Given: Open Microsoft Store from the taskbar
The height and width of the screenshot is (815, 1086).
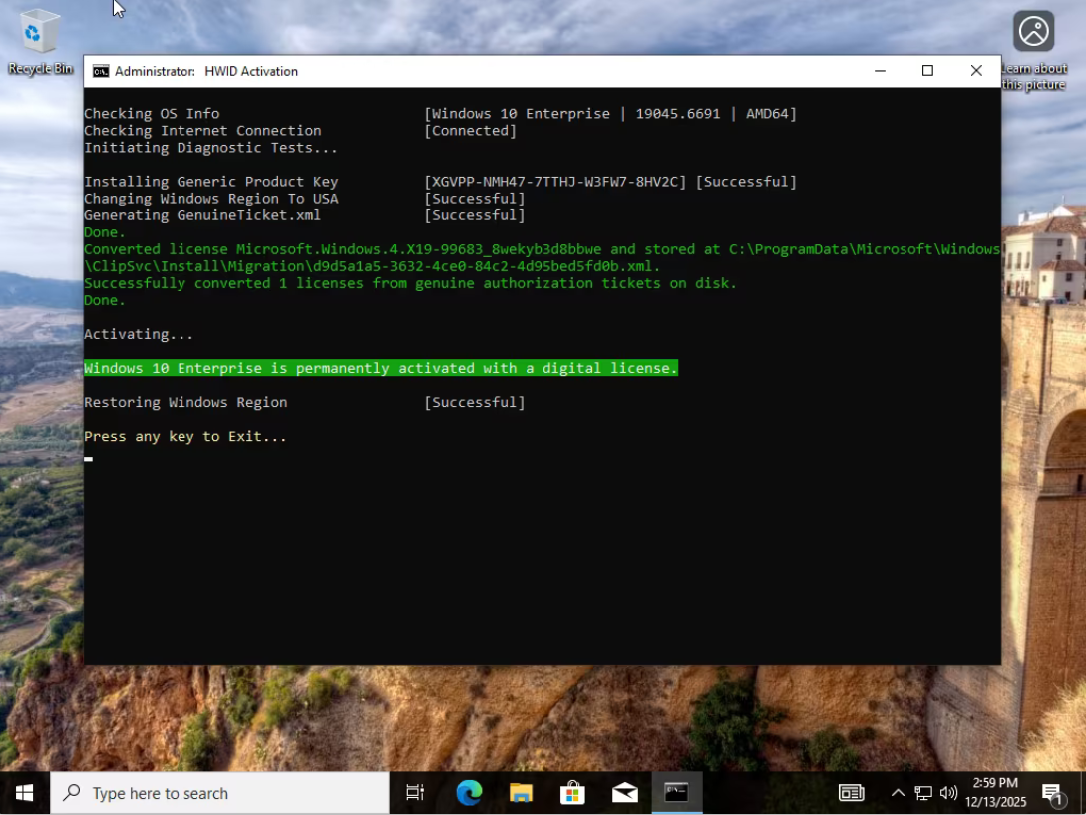Looking at the screenshot, I should 572,793.
